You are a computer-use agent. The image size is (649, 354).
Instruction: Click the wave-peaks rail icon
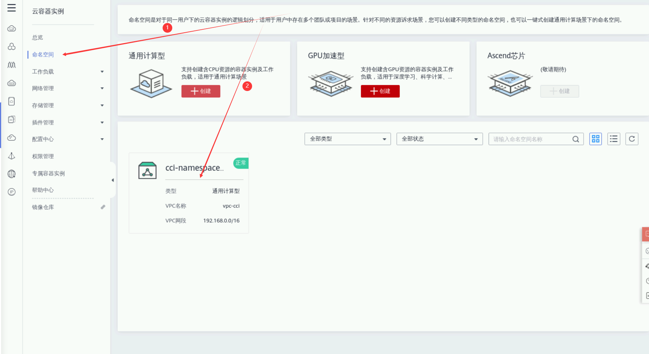click(x=12, y=65)
